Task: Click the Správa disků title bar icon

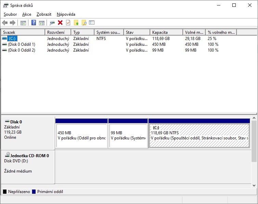Action: tap(5, 5)
